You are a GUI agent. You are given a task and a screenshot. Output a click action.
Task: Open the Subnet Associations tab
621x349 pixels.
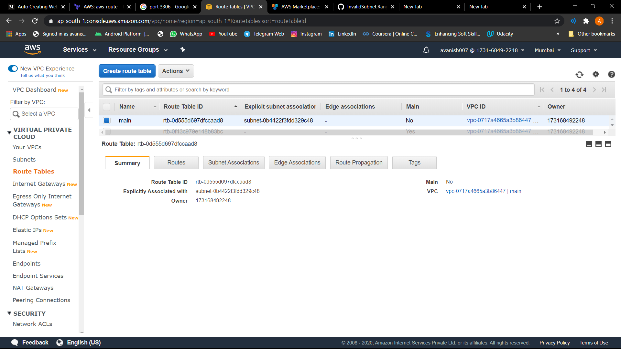[234, 163]
